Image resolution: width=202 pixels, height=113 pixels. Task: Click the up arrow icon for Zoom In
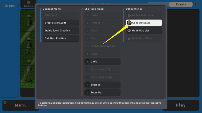click(x=88, y=85)
